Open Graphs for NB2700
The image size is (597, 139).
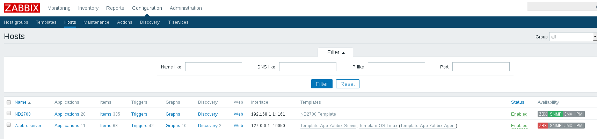point(173,114)
